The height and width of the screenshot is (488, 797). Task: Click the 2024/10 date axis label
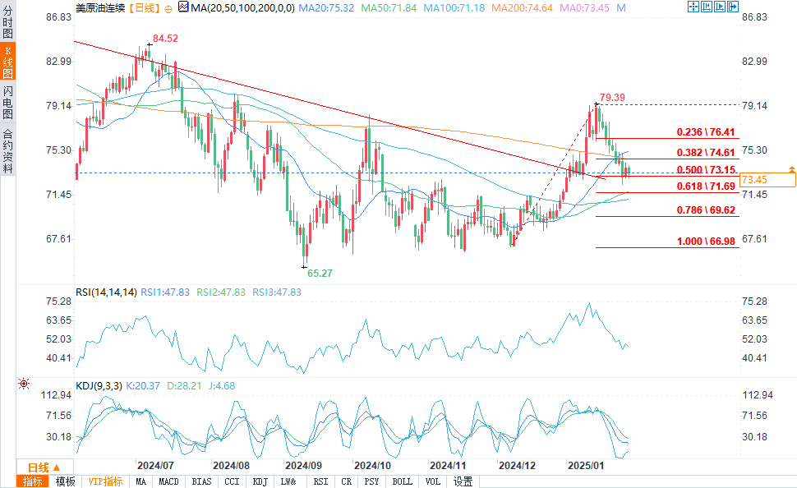pos(372,466)
